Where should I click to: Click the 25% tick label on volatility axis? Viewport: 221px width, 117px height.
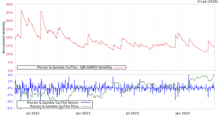click(9, 29)
